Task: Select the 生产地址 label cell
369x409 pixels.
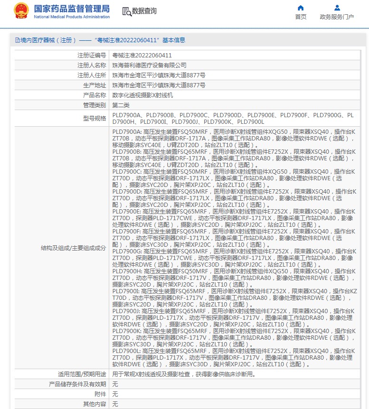Action: [62, 85]
